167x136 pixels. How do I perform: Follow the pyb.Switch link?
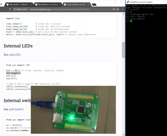pos(17,109)
